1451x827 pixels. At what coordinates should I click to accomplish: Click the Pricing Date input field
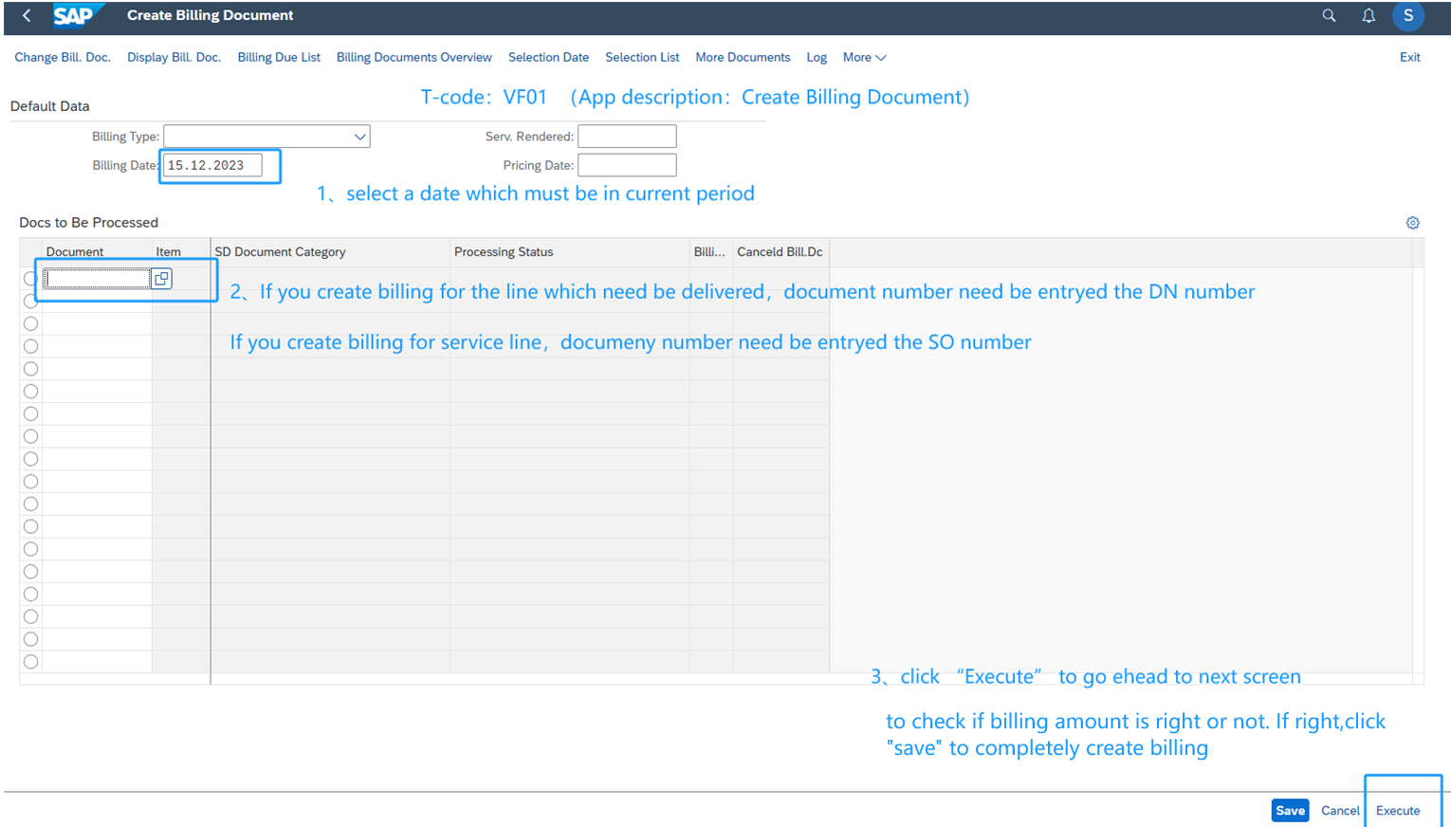pos(627,165)
